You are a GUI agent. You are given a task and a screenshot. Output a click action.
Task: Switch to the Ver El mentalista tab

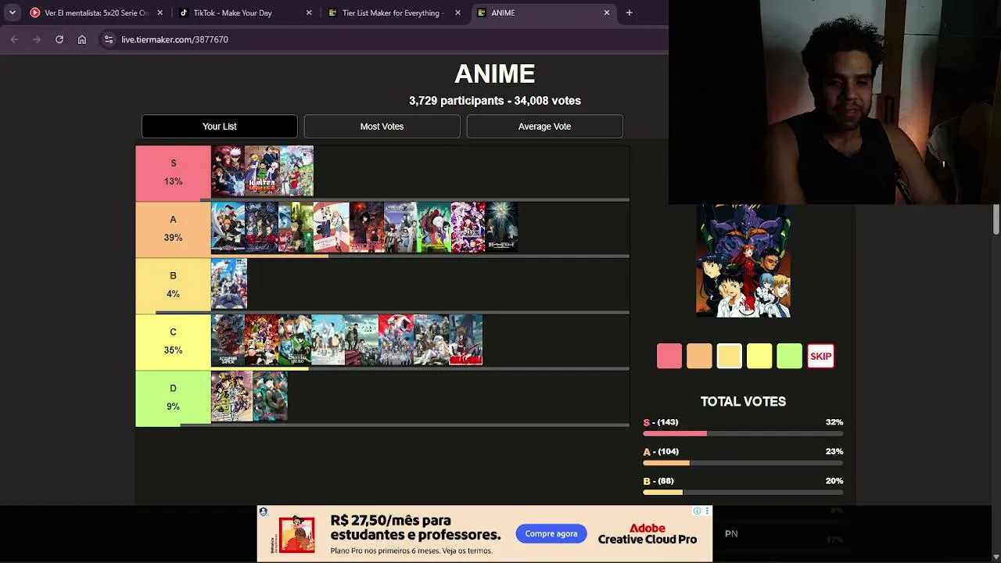pos(95,13)
